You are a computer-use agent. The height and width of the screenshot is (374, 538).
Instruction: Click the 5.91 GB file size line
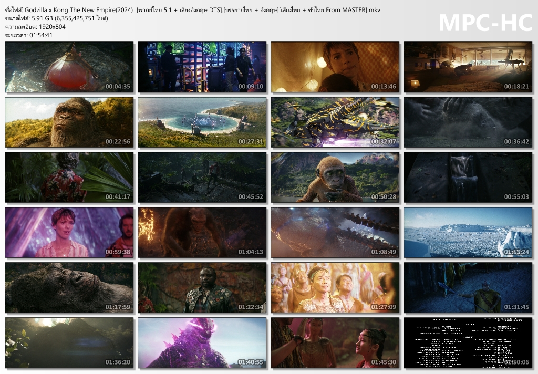point(56,18)
